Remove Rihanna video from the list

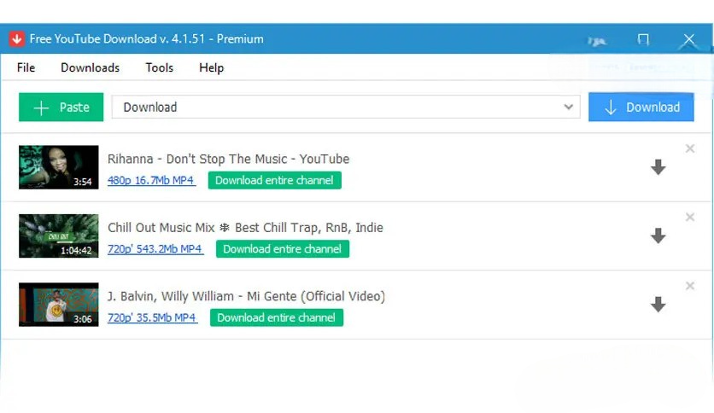(690, 148)
